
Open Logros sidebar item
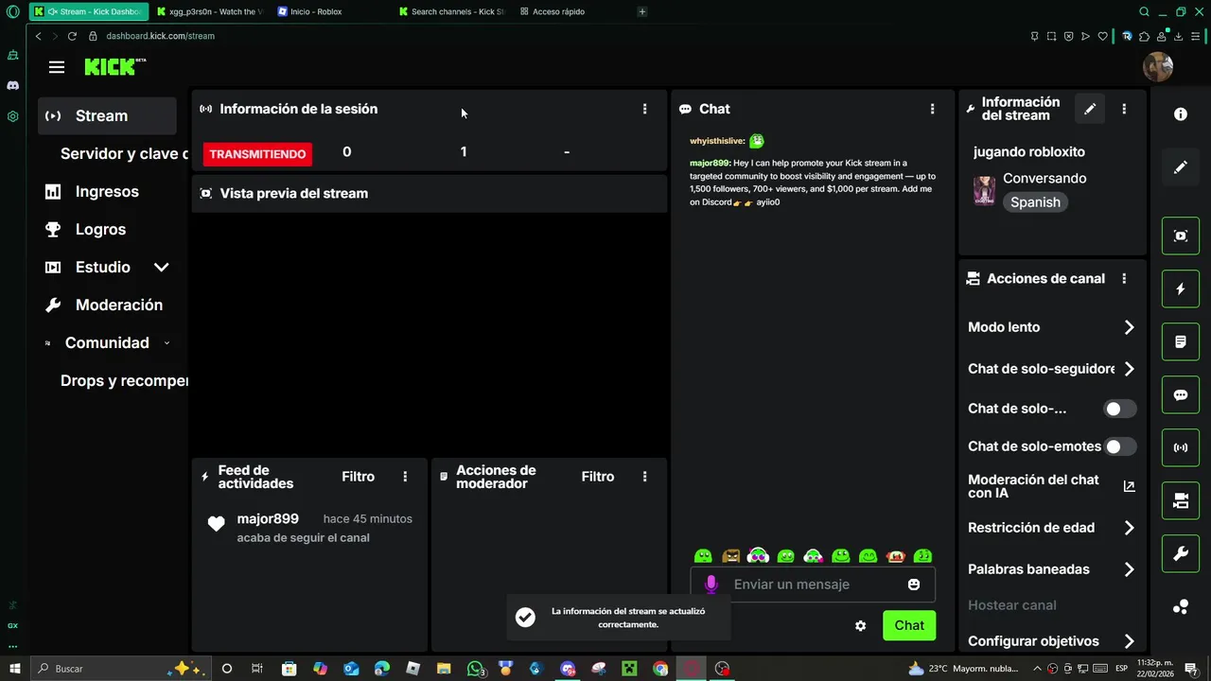tap(100, 229)
